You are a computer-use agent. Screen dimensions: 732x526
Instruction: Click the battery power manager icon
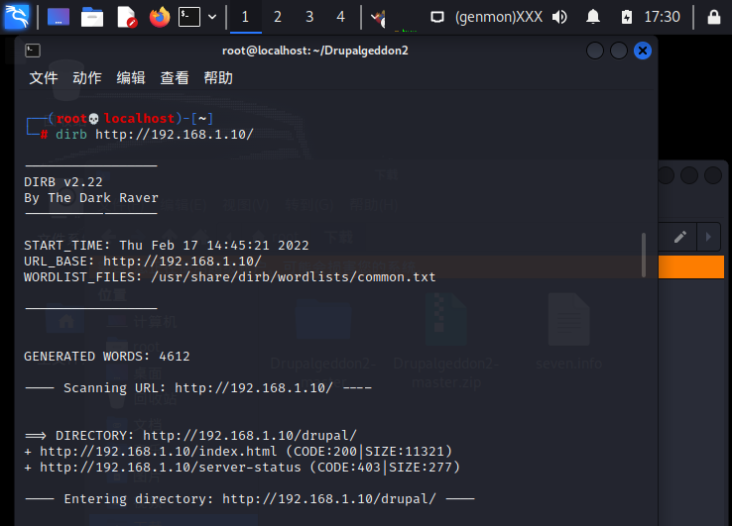point(627,17)
